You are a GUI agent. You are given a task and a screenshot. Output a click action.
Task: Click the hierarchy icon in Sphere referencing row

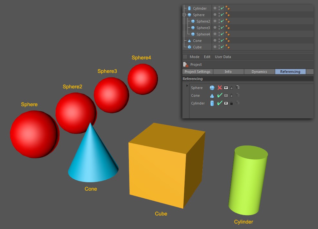[238, 87]
